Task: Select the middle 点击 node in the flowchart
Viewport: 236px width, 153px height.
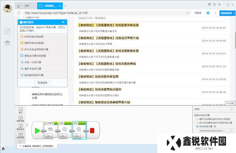Action: 65,130
